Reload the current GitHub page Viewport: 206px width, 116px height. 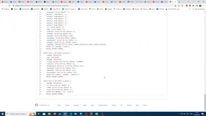(9, 6)
